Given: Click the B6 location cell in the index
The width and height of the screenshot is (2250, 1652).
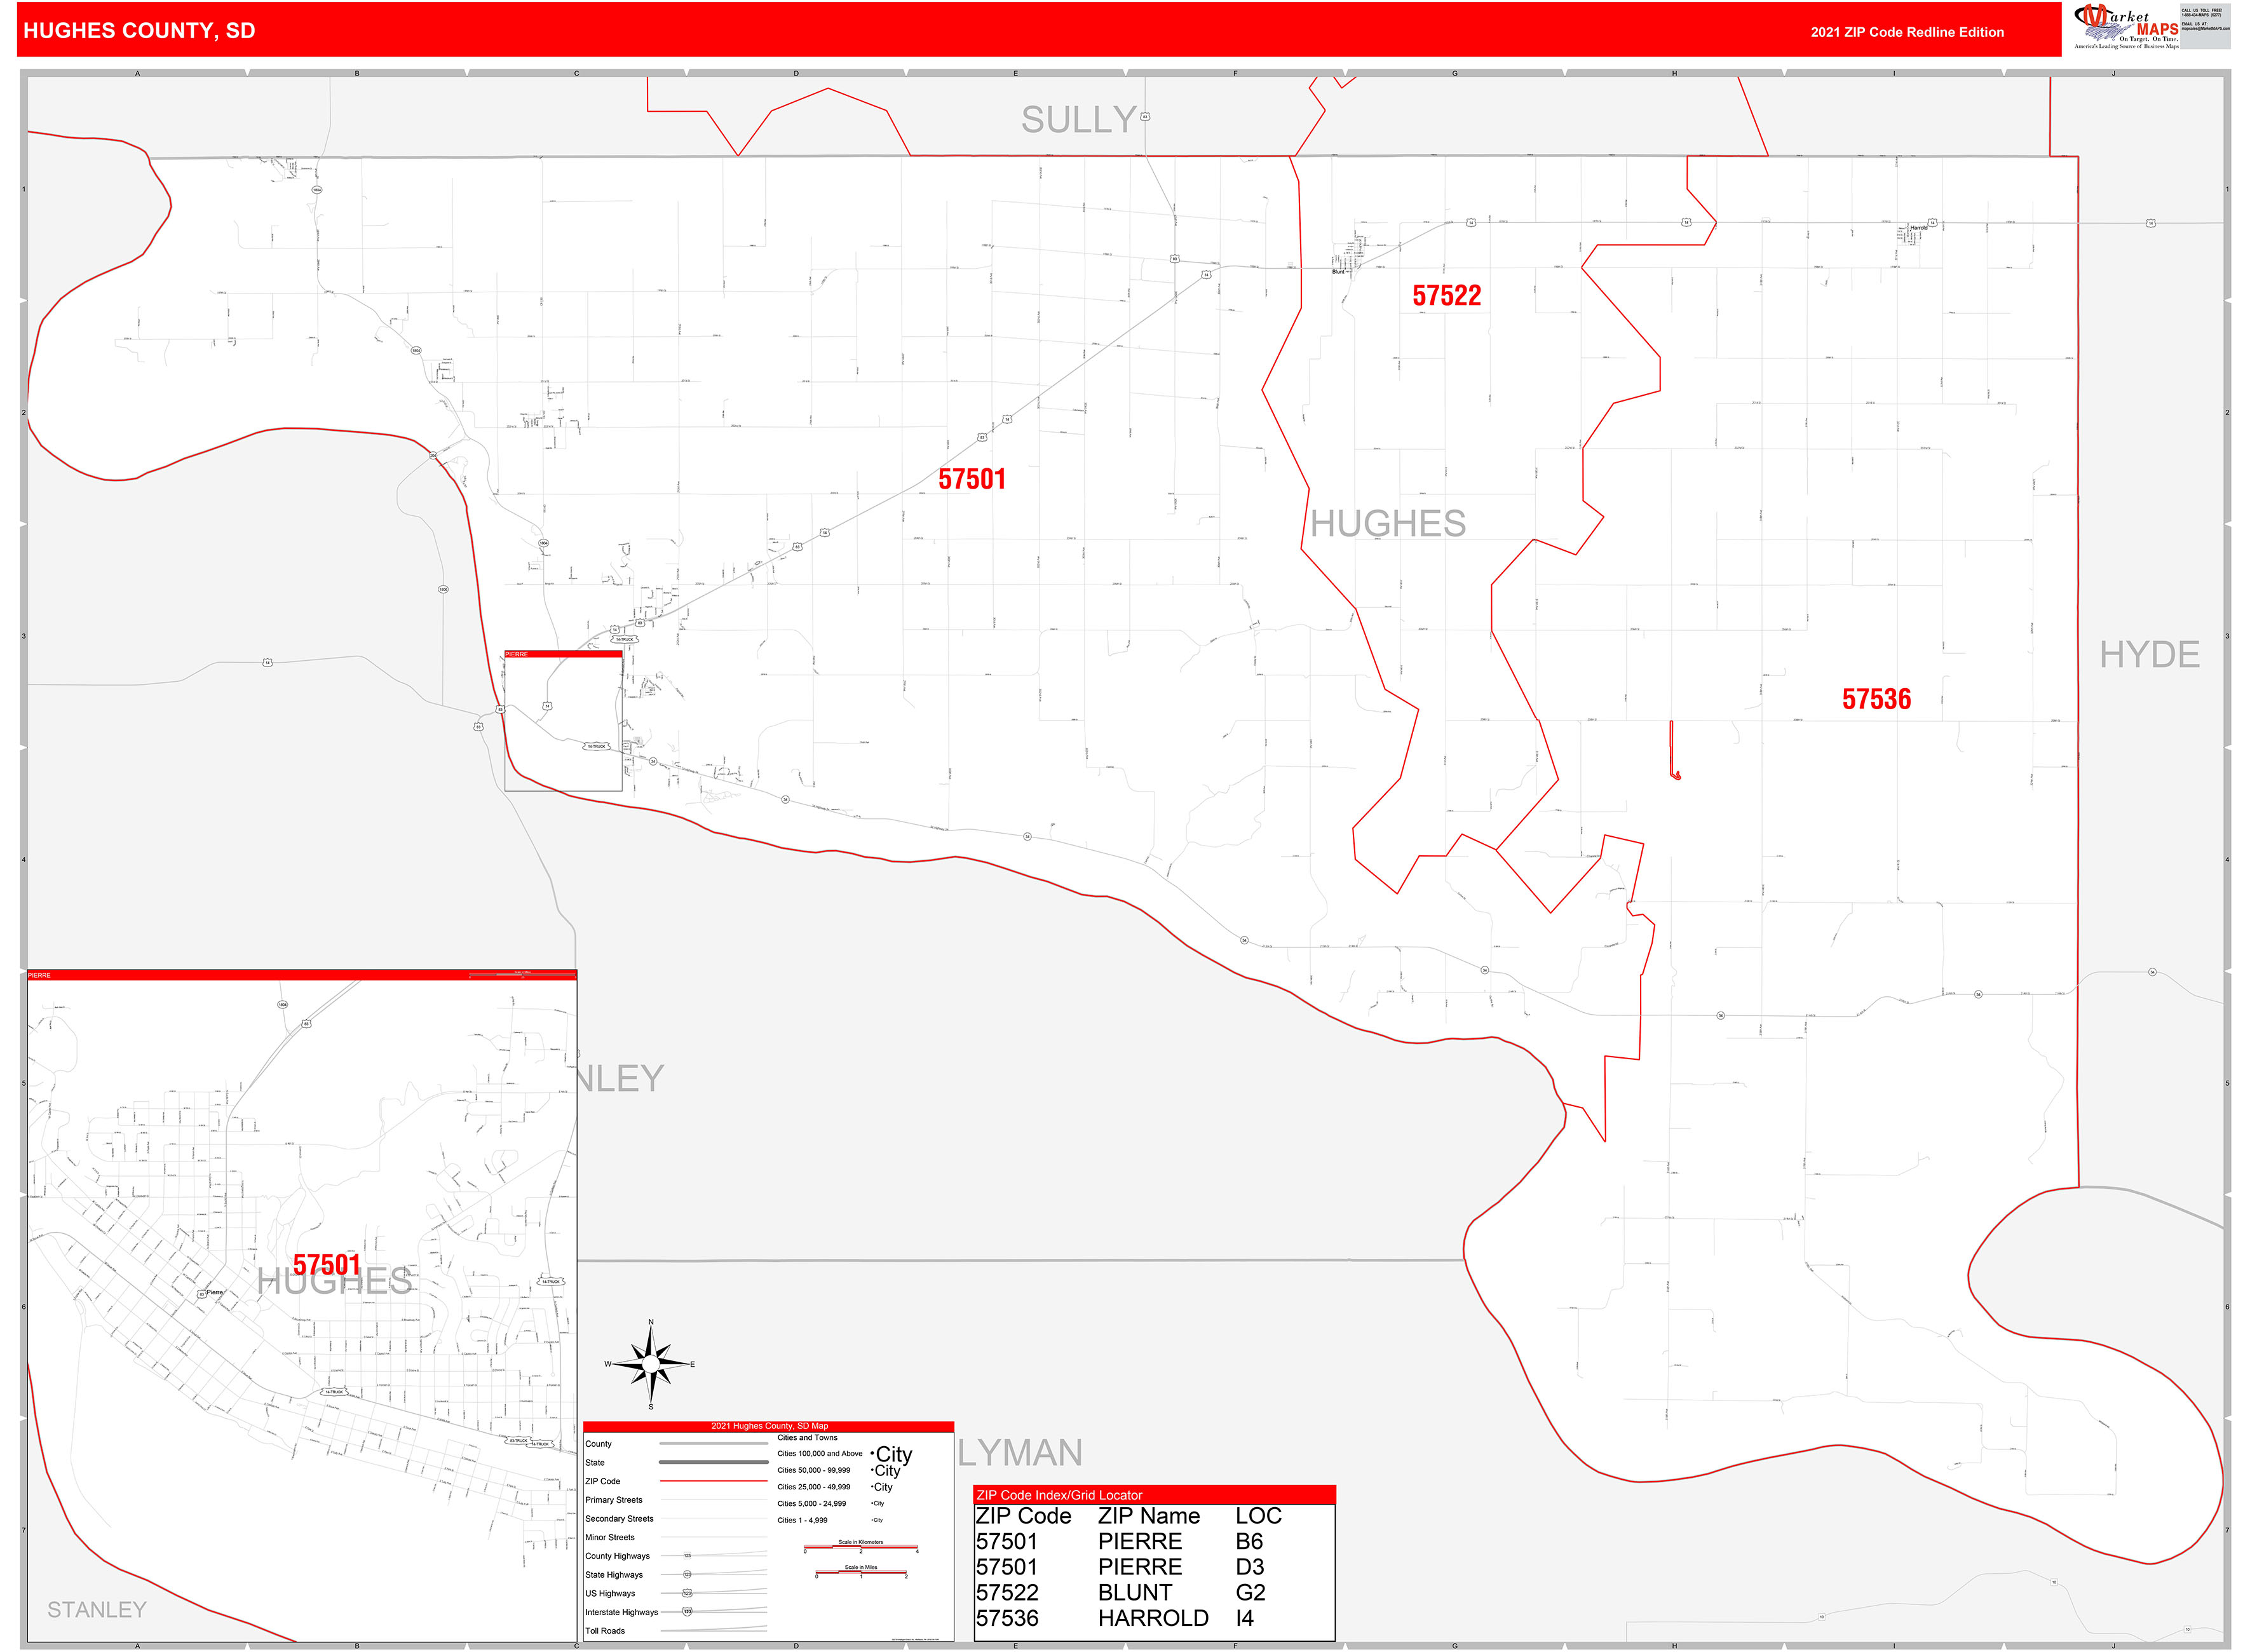Looking at the screenshot, I should pyautogui.click(x=1249, y=1542).
